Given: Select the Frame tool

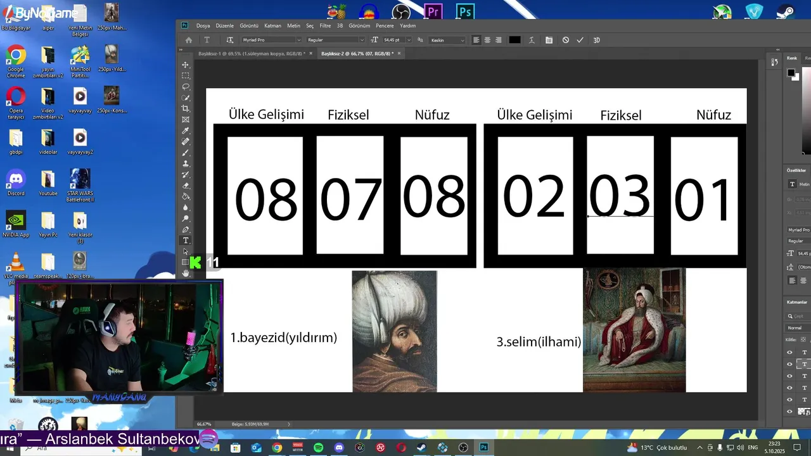Looking at the screenshot, I should click(x=186, y=119).
